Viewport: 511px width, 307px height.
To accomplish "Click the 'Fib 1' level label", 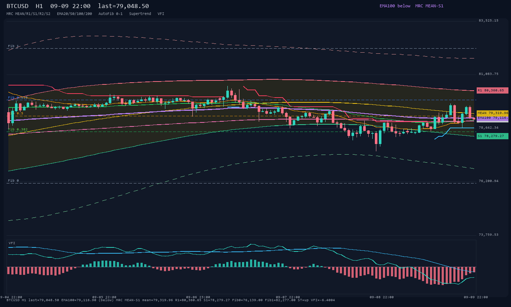I will 14,46.
